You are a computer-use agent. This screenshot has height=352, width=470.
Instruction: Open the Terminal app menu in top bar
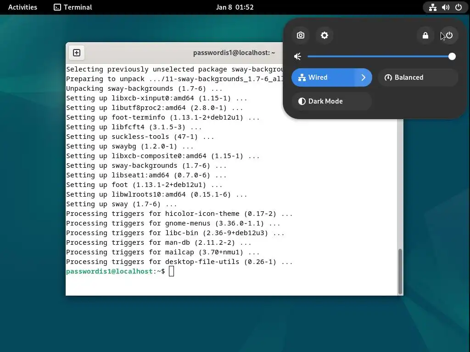(x=73, y=7)
